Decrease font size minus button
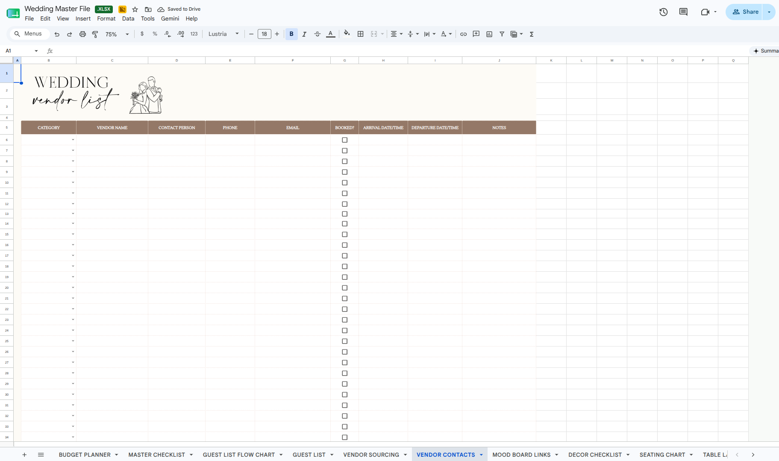This screenshot has height=461, width=779. [251, 34]
